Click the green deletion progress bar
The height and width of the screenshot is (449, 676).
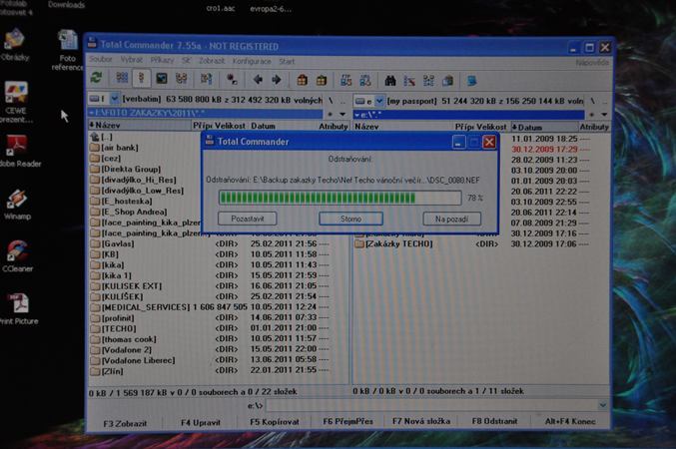339,198
